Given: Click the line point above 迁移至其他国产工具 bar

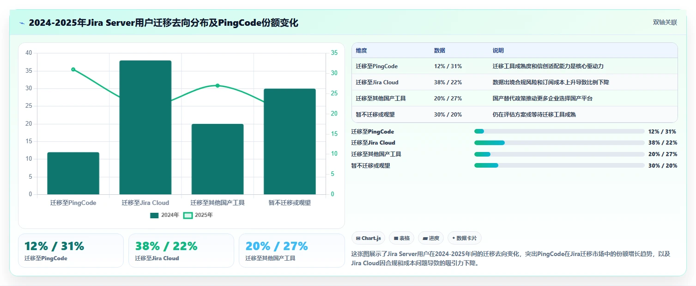Looking at the screenshot, I should pos(218,86).
